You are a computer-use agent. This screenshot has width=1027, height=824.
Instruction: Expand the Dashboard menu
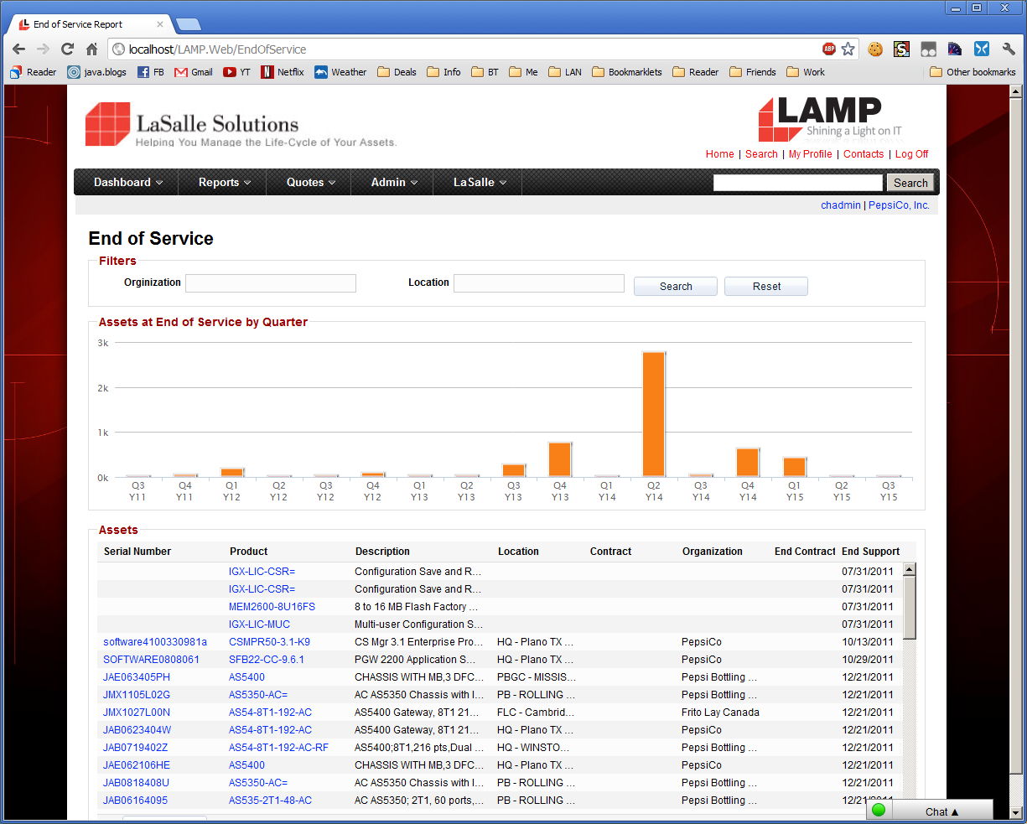tap(128, 182)
